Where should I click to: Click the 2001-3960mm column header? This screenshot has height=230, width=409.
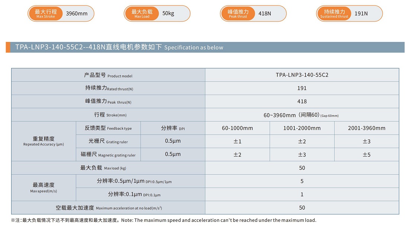(x=367, y=128)
